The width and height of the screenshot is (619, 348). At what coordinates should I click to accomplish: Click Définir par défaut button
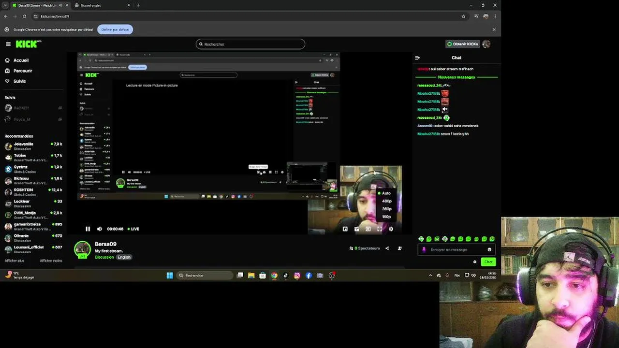click(x=115, y=29)
